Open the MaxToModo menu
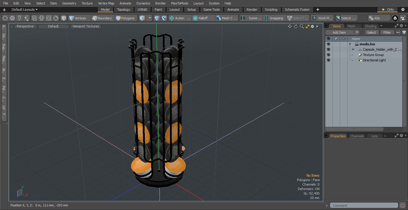This screenshot has width=408, height=210. pyautogui.click(x=180, y=3)
